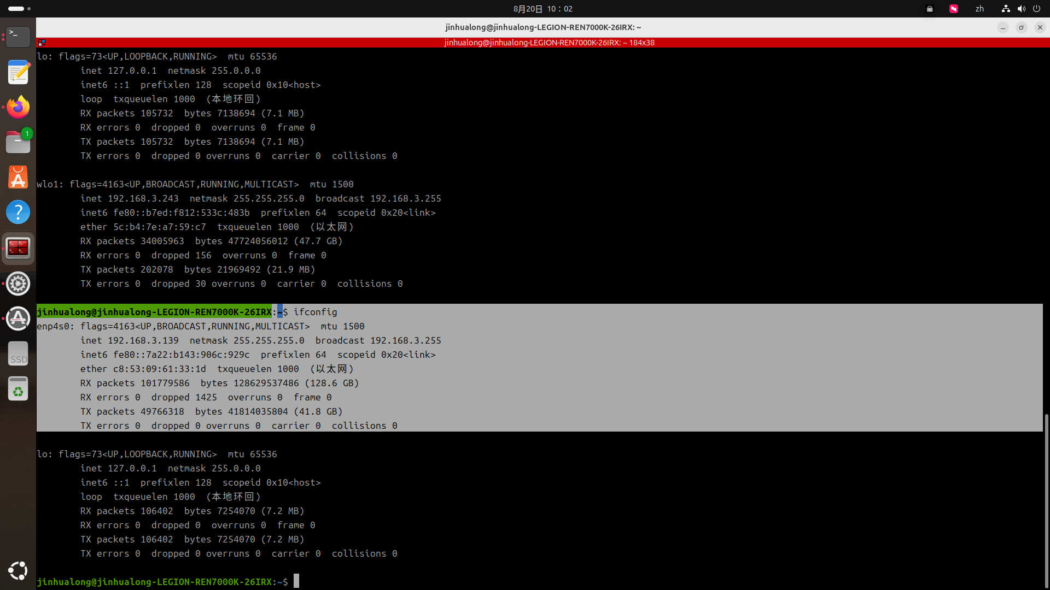The height and width of the screenshot is (590, 1050).
Task: Open the Terminal app in the dock
Action: point(18,37)
